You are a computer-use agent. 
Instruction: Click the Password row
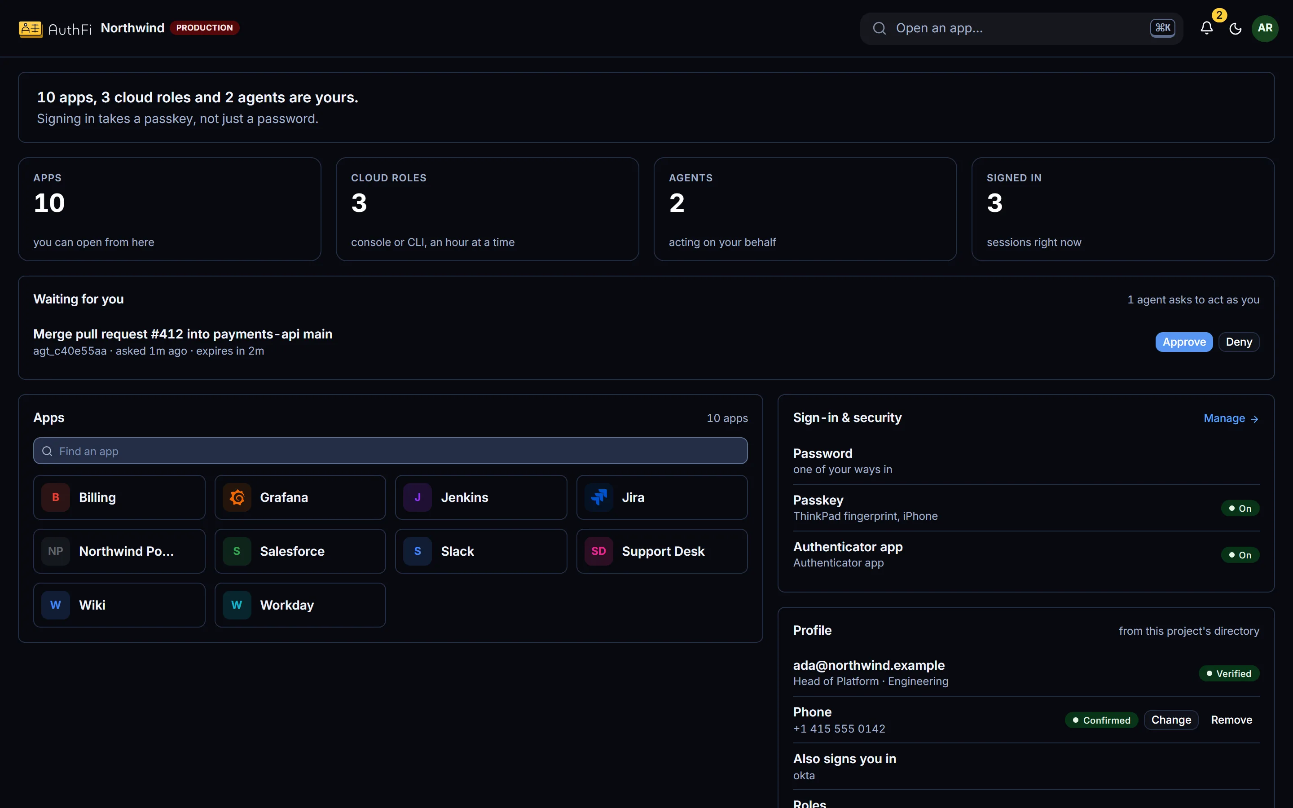point(1026,461)
